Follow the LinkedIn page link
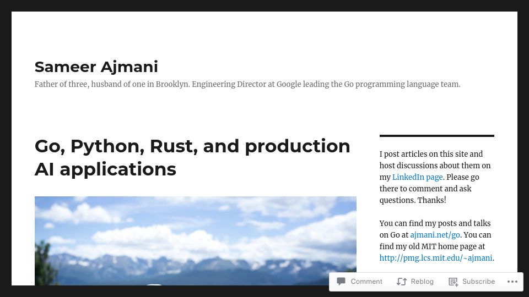The image size is (529, 297). point(417,177)
